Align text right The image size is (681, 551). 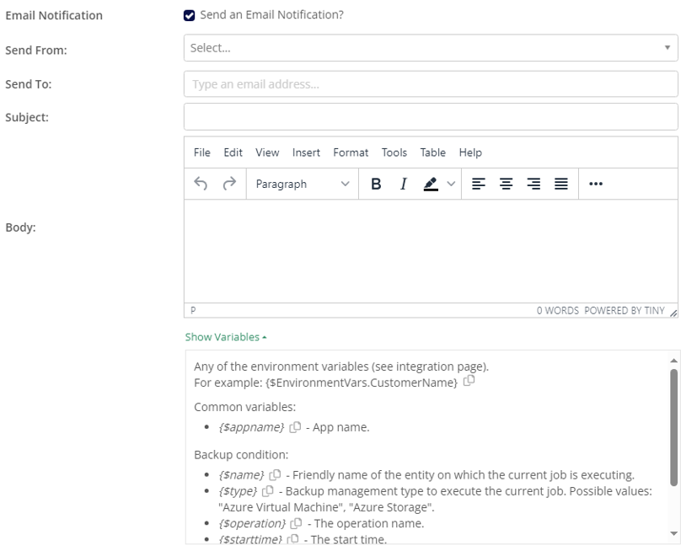coord(534,184)
